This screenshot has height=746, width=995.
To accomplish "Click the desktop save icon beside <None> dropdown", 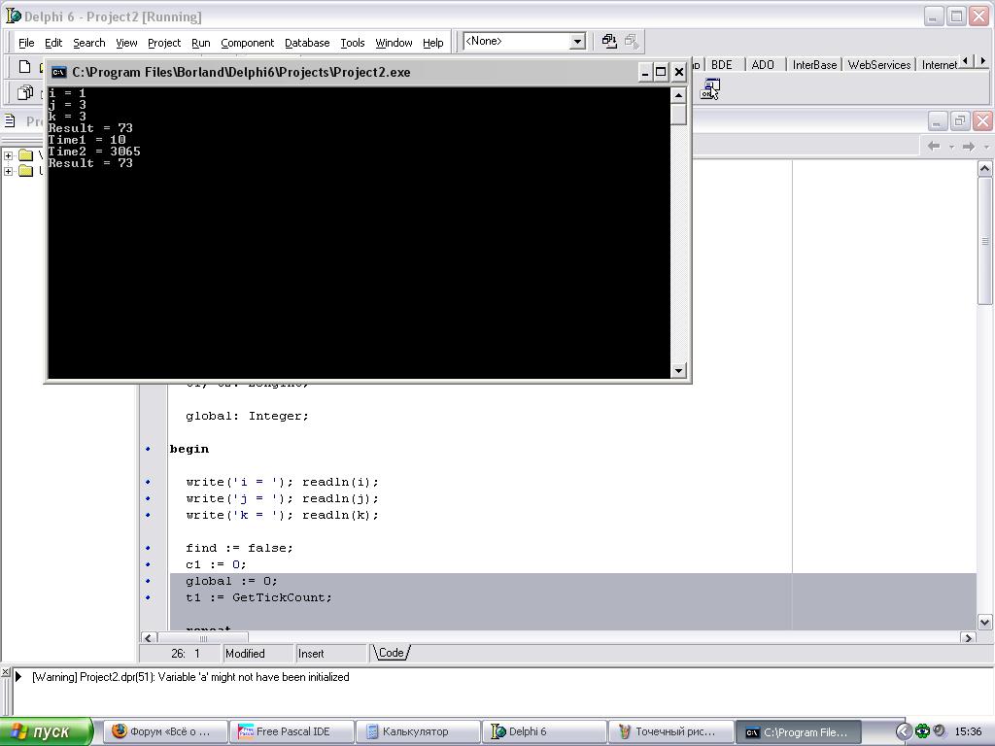I will pyautogui.click(x=609, y=41).
